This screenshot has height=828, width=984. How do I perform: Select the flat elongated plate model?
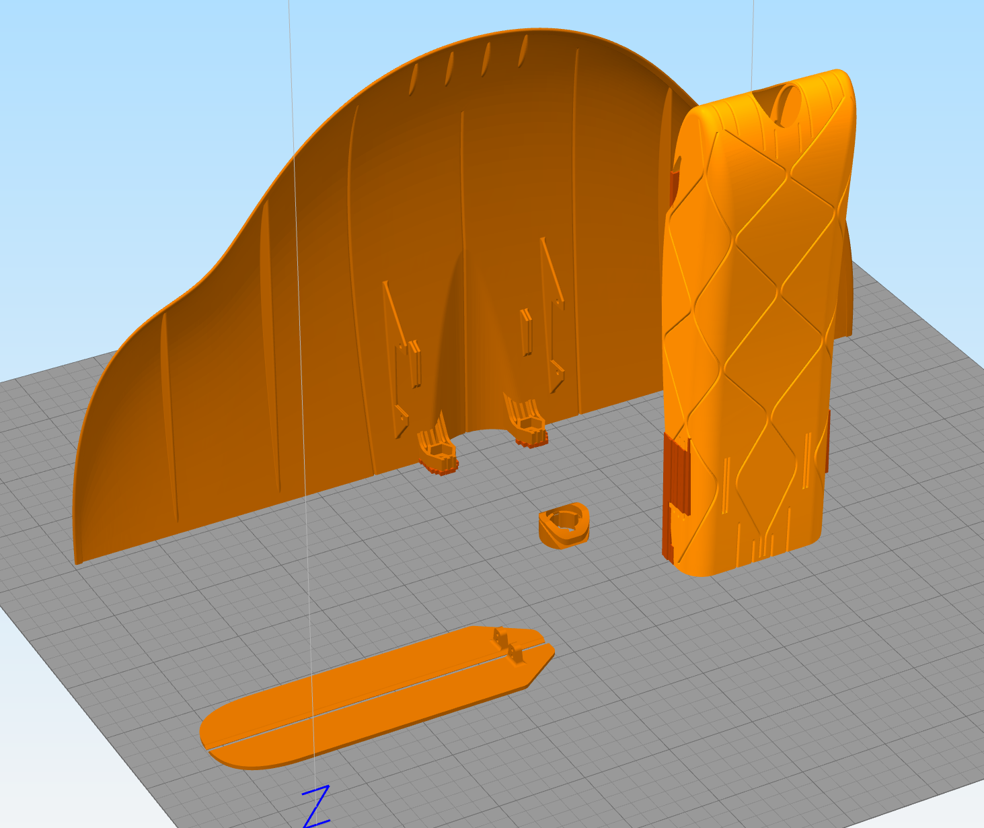click(377, 697)
